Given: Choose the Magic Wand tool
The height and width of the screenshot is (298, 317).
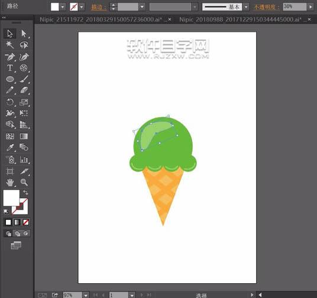Looking at the screenshot, I should coord(9,45).
